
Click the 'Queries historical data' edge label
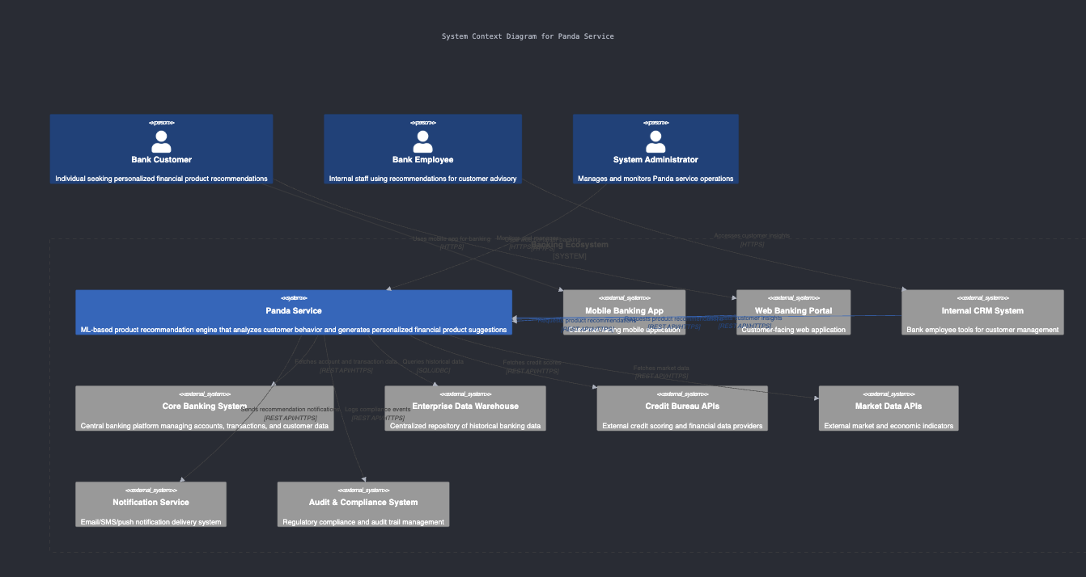tap(433, 362)
